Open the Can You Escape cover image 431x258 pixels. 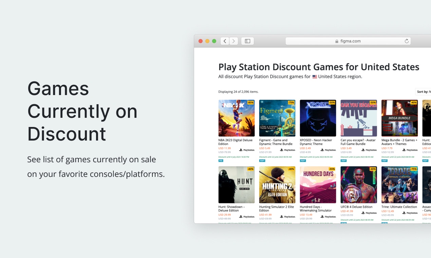(x=359, y=118)
